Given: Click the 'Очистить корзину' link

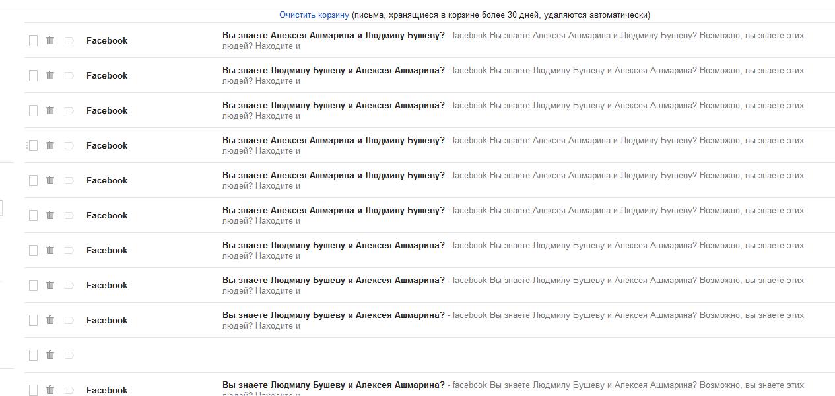Looking at the screenshot, I should [x=314, y=15].
